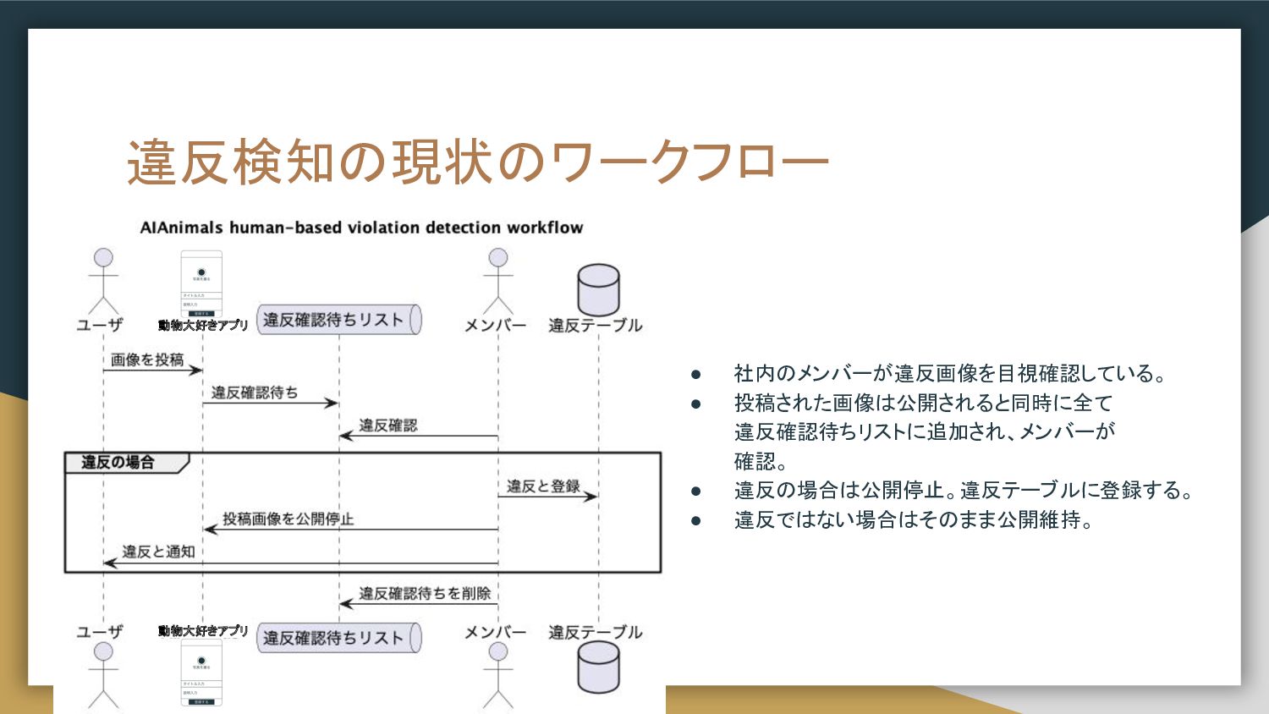1269x714 pixels.
Task: Click the slide title 違反検知の現状のワークフロー
Action: tap(477, 162)
